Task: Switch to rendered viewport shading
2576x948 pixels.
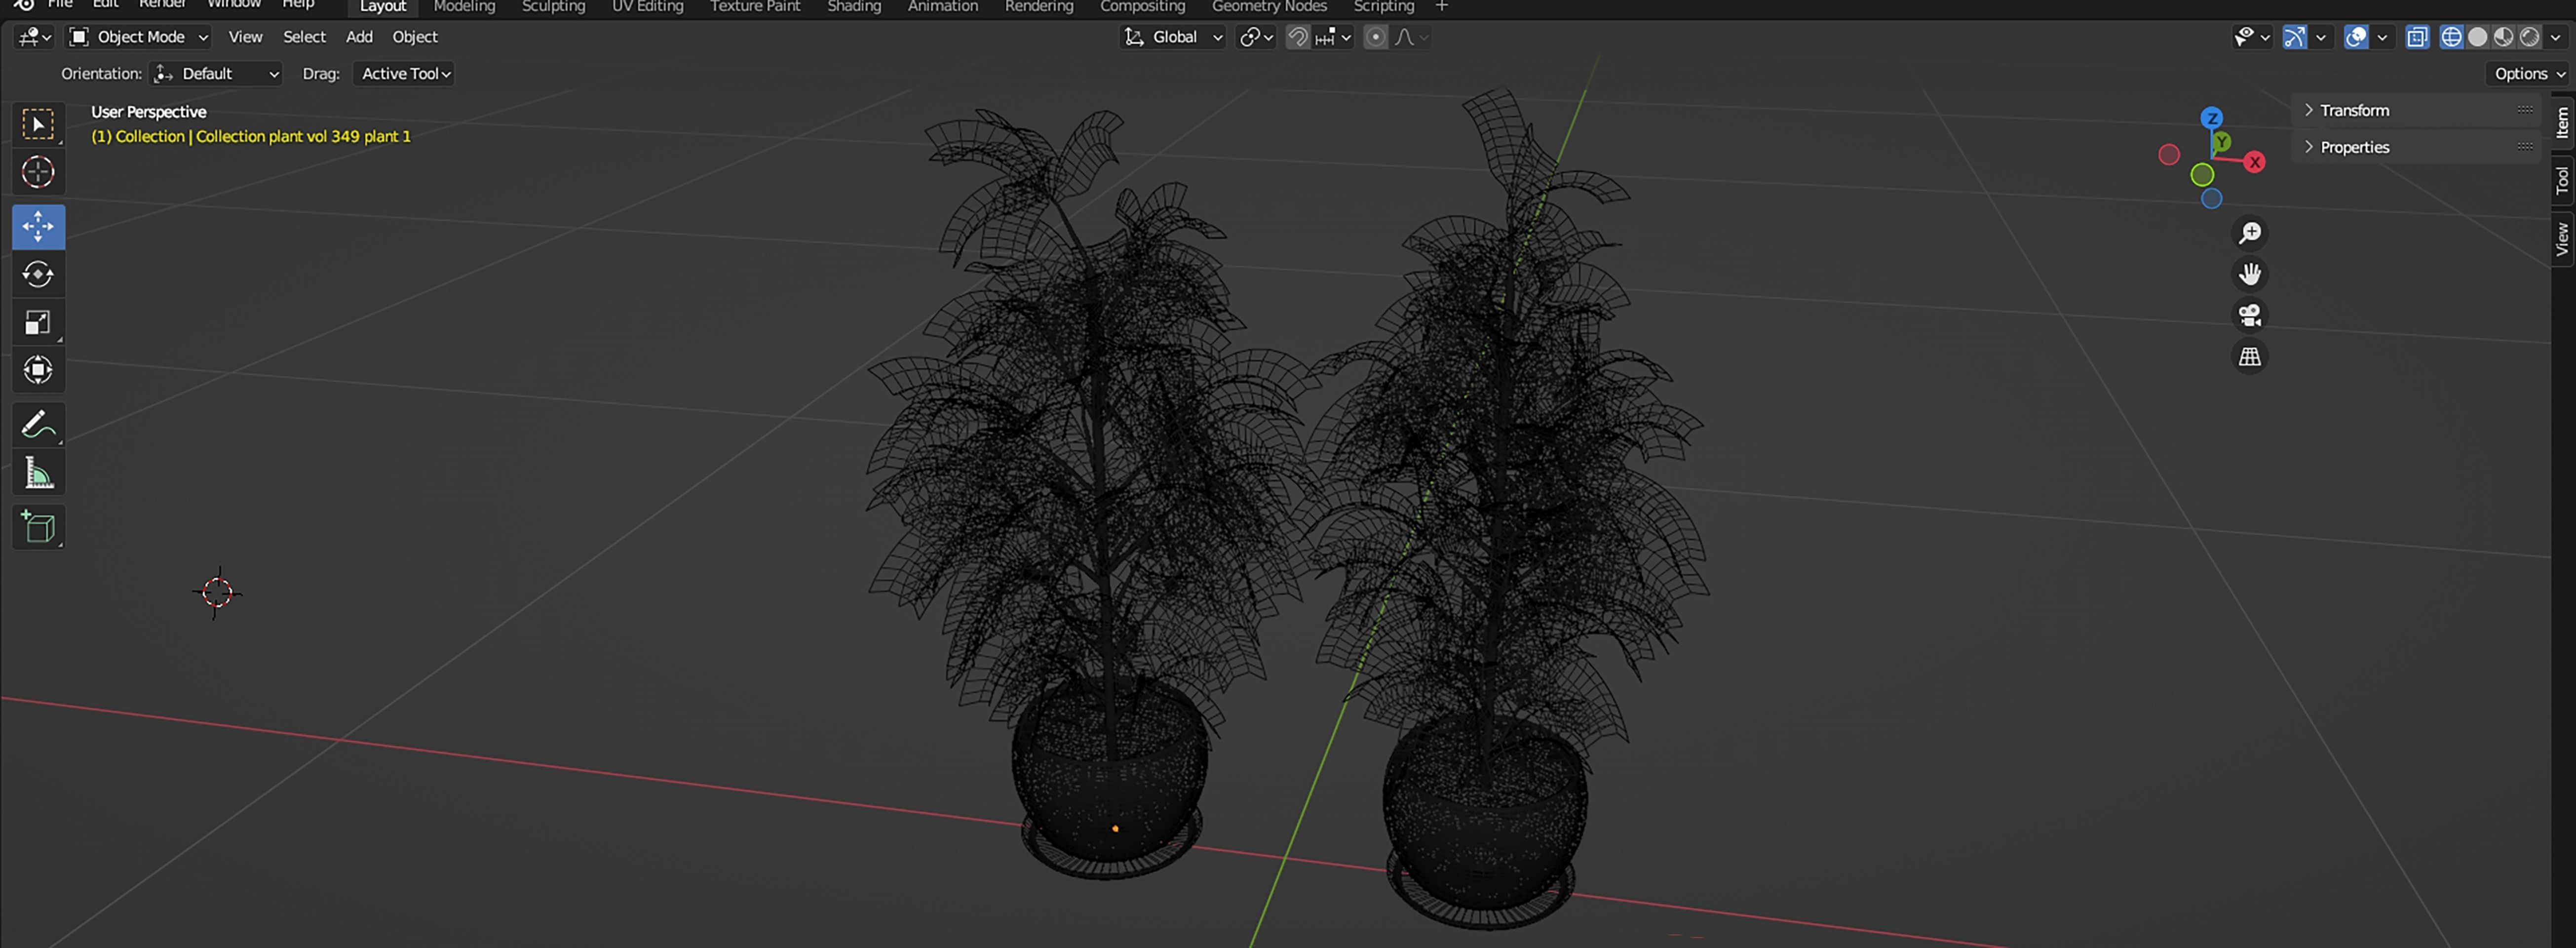Action: click(x=2529, y=37)
